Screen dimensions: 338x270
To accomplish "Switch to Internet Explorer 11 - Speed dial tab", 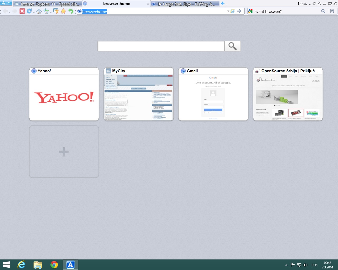I will pyautogui.click(x=47, y=4).
